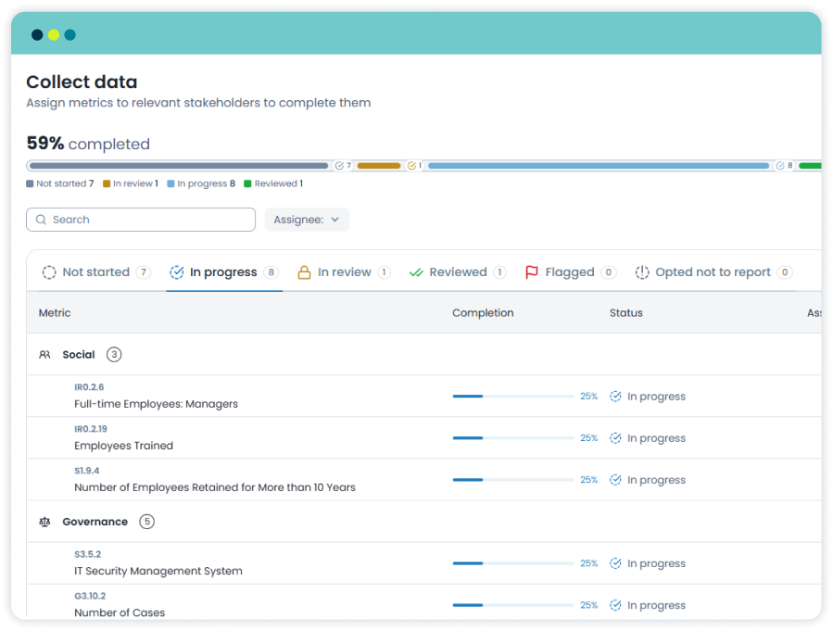Click the In progress 8 bar marker icon
This screenshot has height=631, width=833.
click(780, 166)
